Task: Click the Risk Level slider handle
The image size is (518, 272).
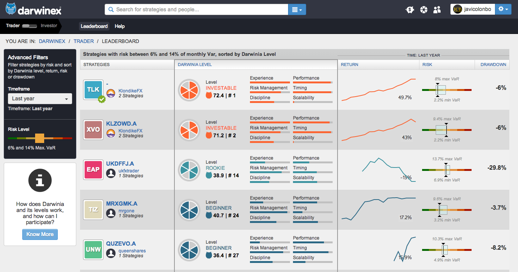Action: tap(40, 138)
